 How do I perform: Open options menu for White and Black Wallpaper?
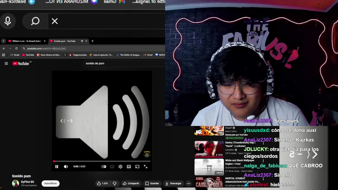(x=263, y=161)
